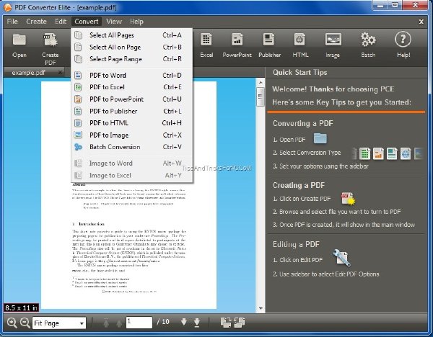Choose Select All on Page
The image size is (433, 337).
132,47
